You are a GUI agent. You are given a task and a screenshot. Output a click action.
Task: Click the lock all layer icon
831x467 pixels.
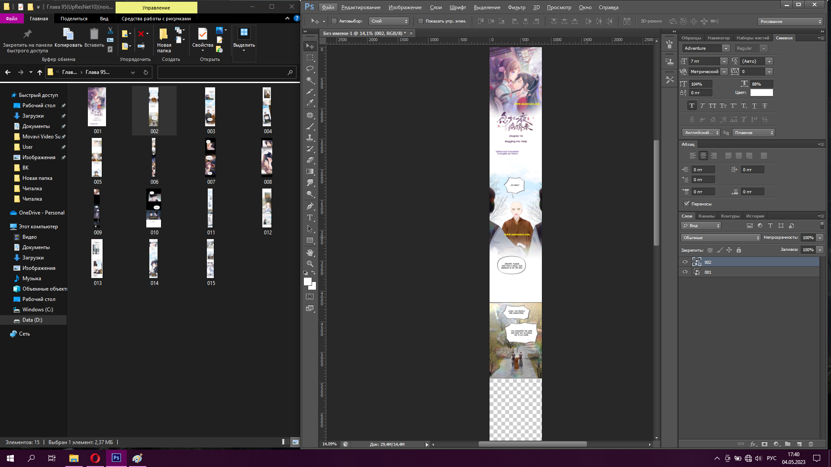pos(739,250)
